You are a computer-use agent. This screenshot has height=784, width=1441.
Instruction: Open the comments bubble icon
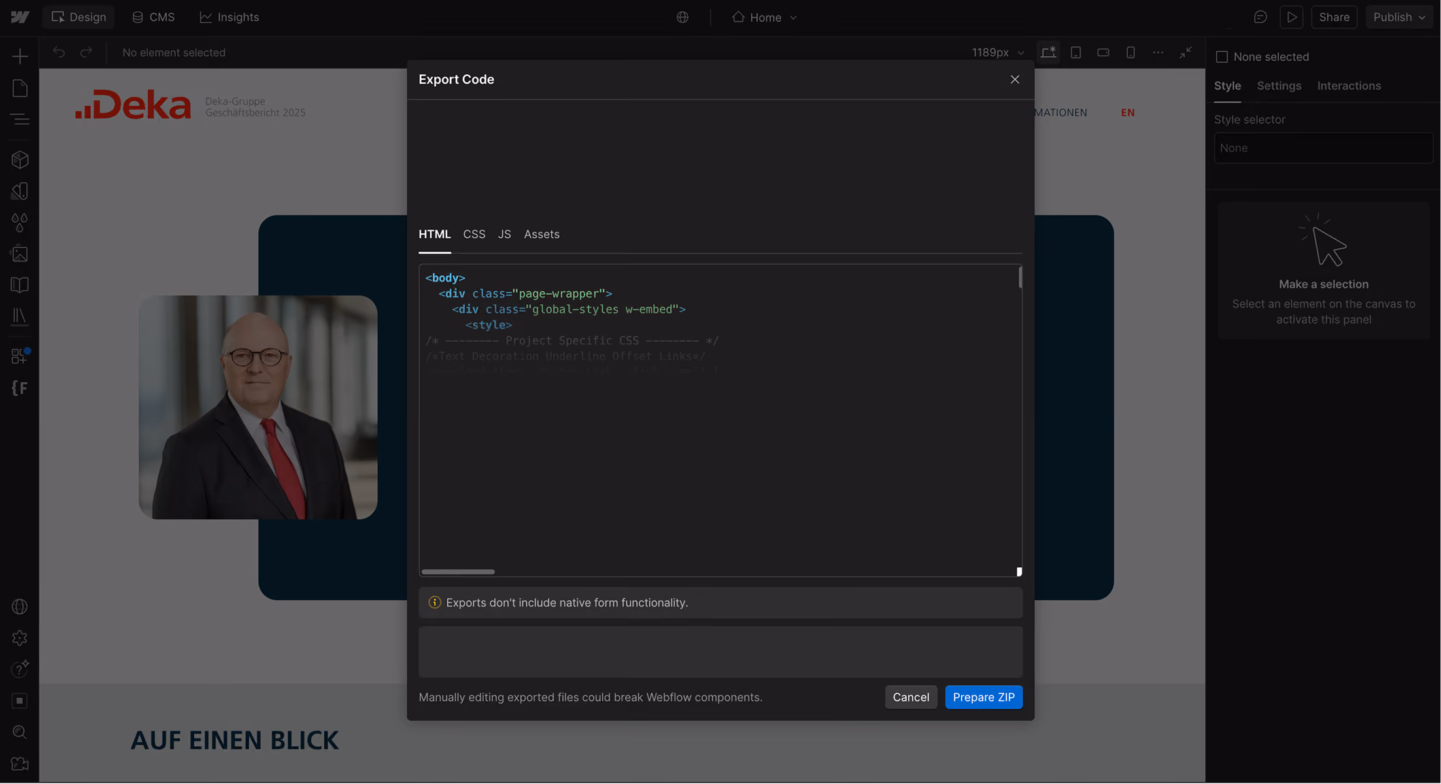1261,17
